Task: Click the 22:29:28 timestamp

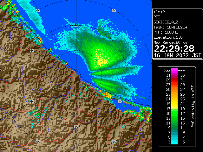Action: tap(174, 48)
